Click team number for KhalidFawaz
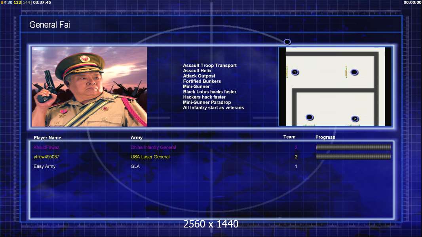The width and height of the screenshot is (422, 237). (296, 147)
